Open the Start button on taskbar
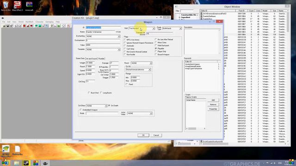This screenshot has width=296, height=166. pyautogui.click(x=5, y=163)
